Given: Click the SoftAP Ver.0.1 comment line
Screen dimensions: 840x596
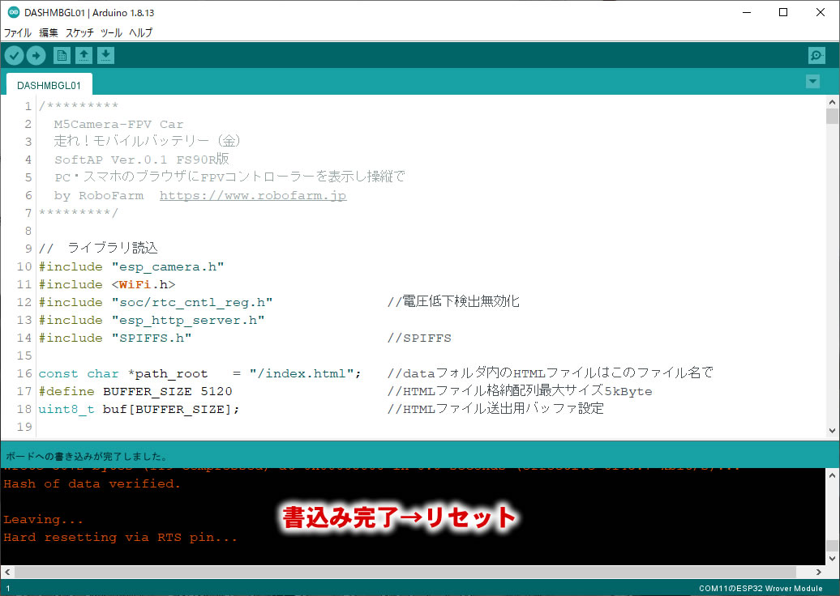Looking at the screenshot, I should point(141,159).
